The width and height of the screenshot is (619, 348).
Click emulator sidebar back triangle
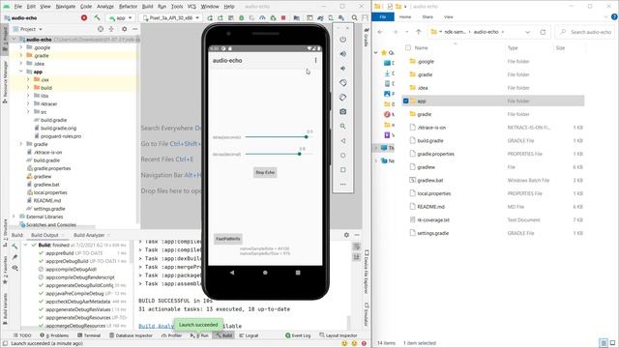coord(343,141)
